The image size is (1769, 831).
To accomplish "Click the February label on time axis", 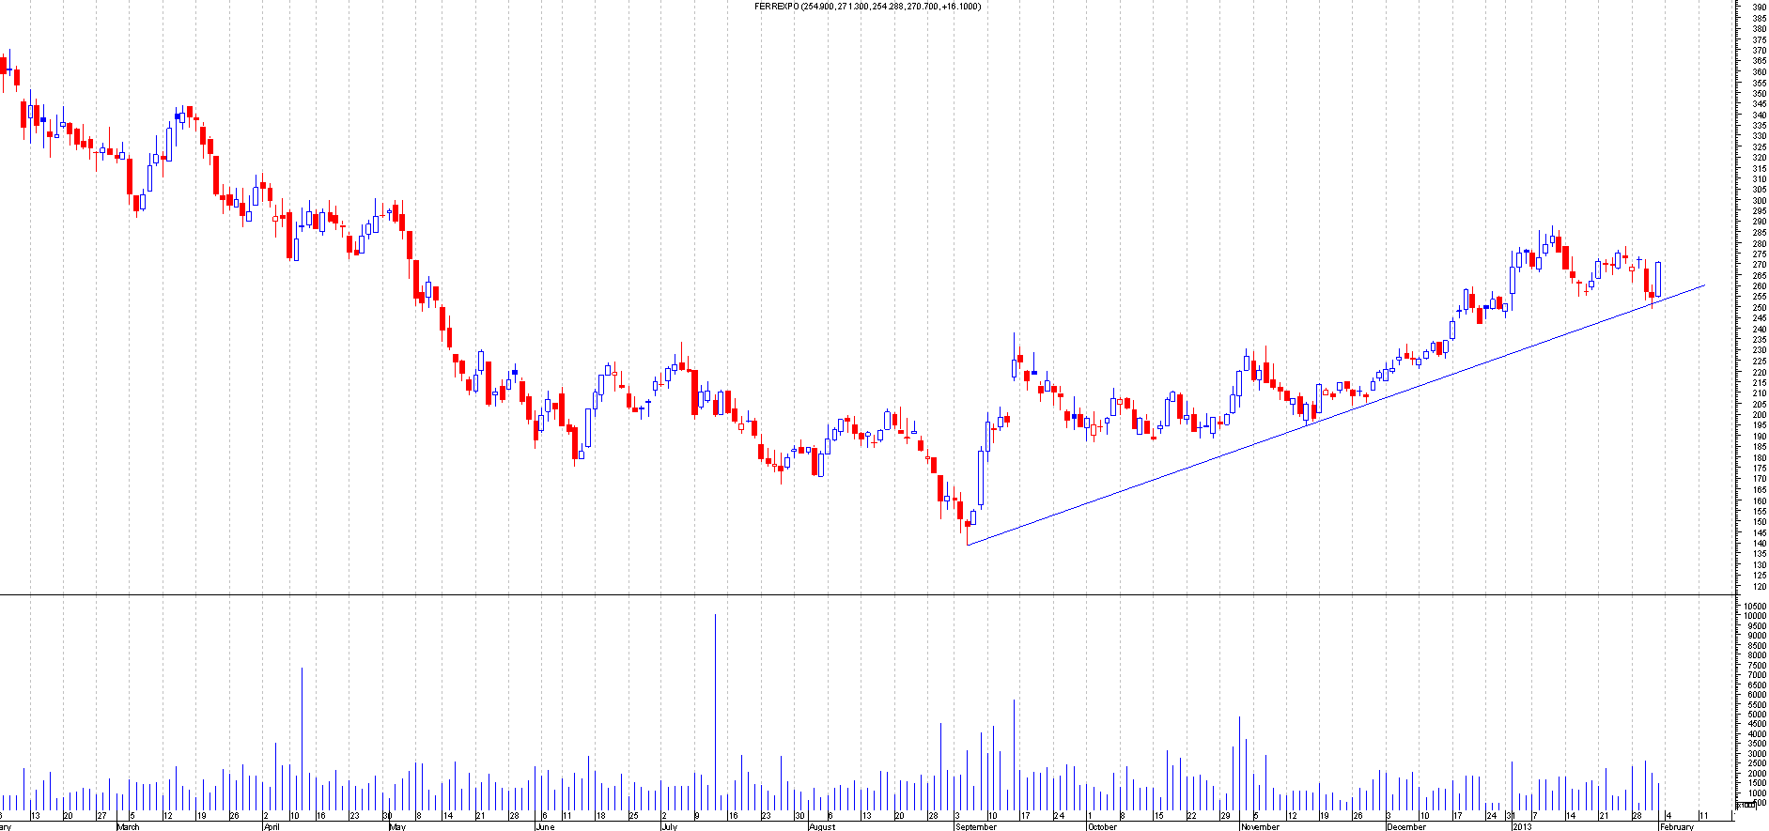I will pyautogui.click(x=1677, y=827).
